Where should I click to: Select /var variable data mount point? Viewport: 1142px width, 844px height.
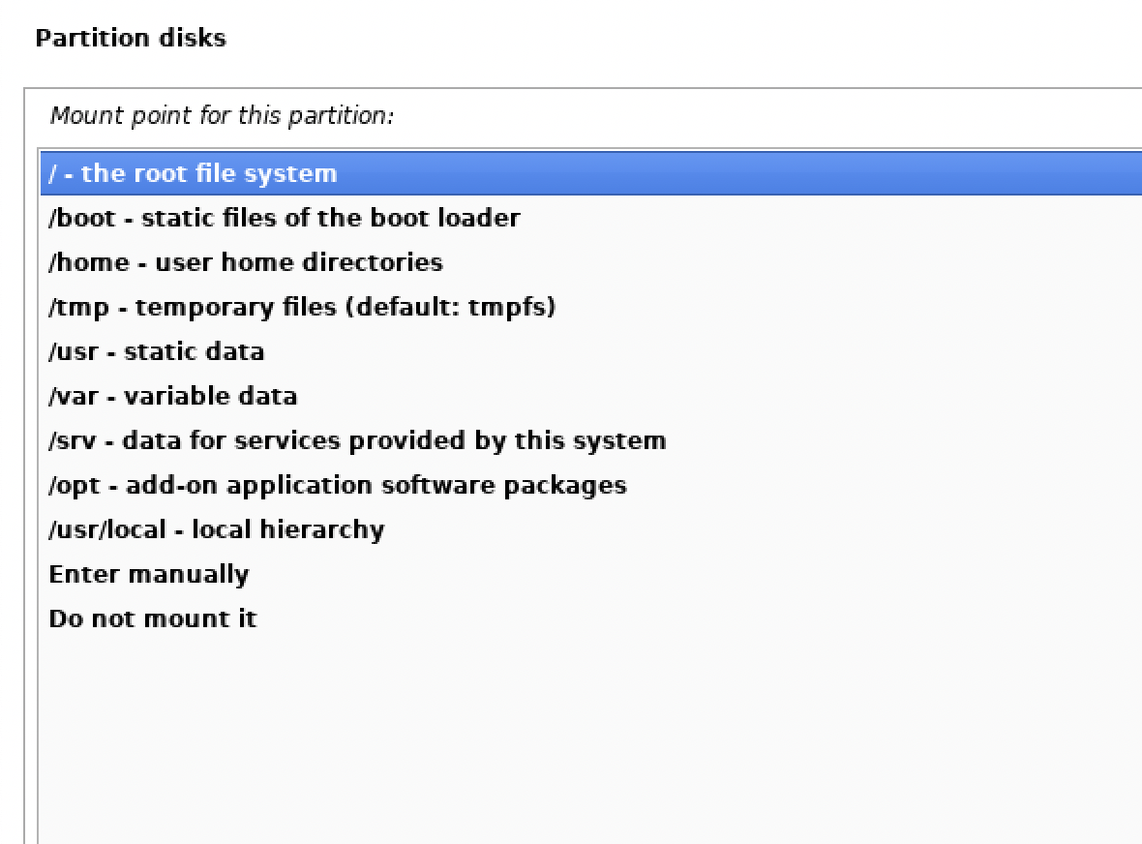pyautogui.click(x=172, y=397)
